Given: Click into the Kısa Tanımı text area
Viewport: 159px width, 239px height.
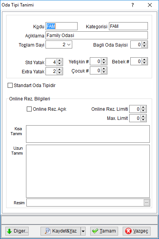Looking at the screenshot, I should 88,134.
